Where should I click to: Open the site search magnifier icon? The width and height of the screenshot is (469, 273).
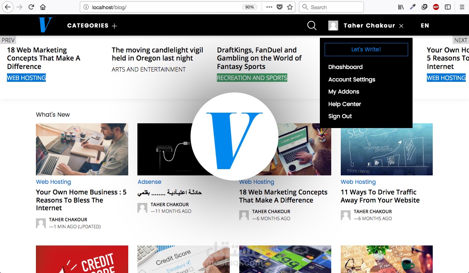(312, 25)
